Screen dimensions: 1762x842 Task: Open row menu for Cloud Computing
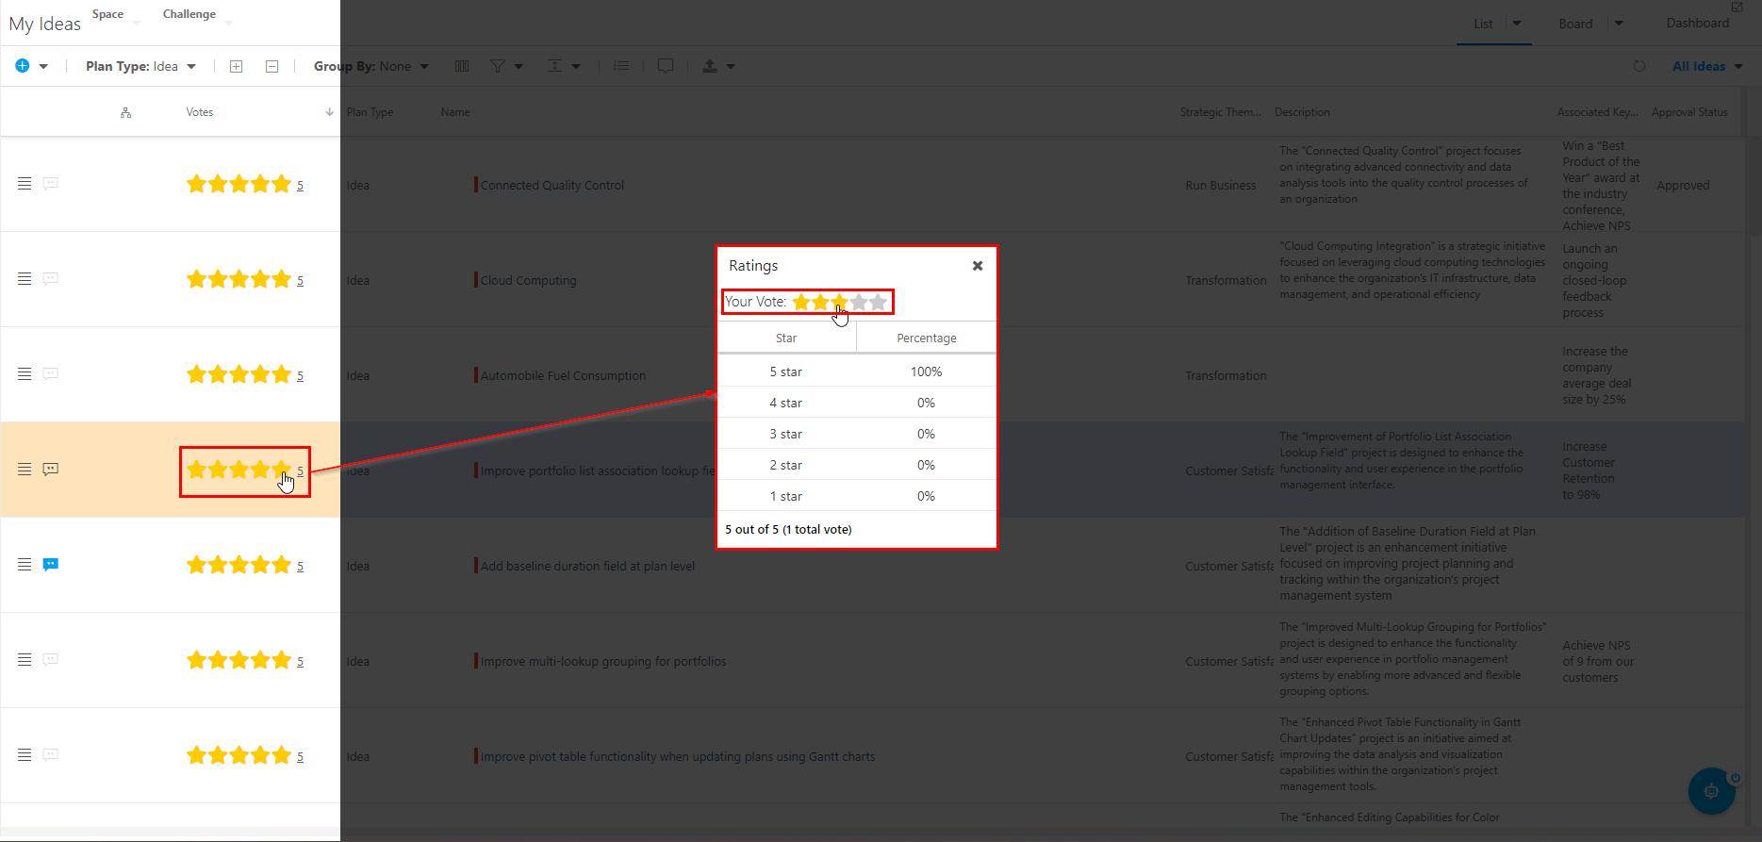coord(25,279)
